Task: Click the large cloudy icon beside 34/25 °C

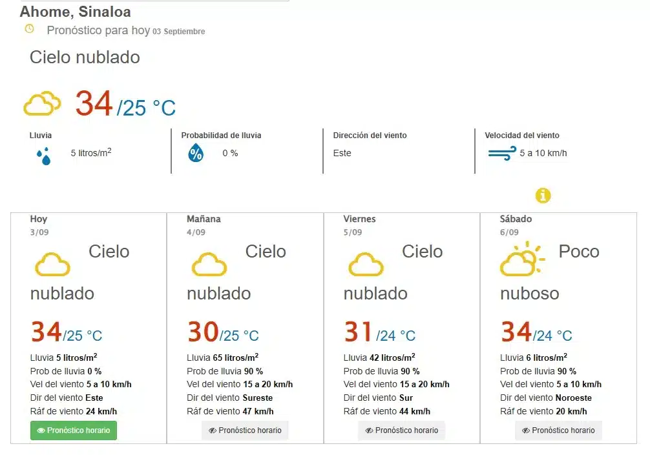Action: point(42,103)
